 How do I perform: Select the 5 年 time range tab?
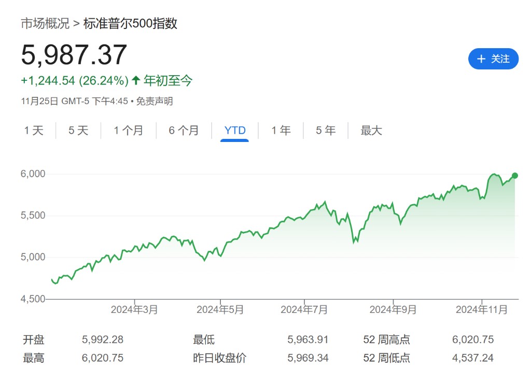[x=326, y=131]
